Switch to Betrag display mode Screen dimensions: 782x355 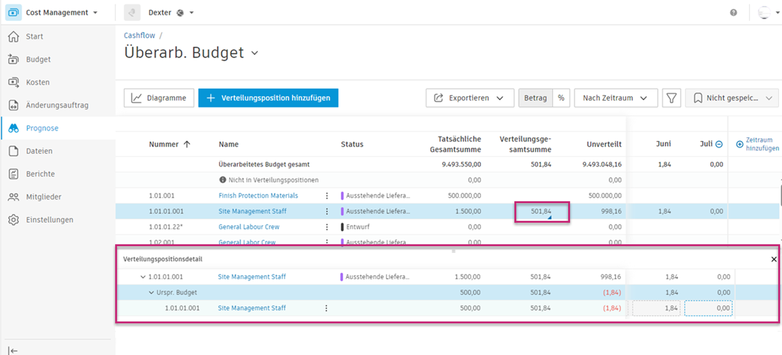coord(535,98)
